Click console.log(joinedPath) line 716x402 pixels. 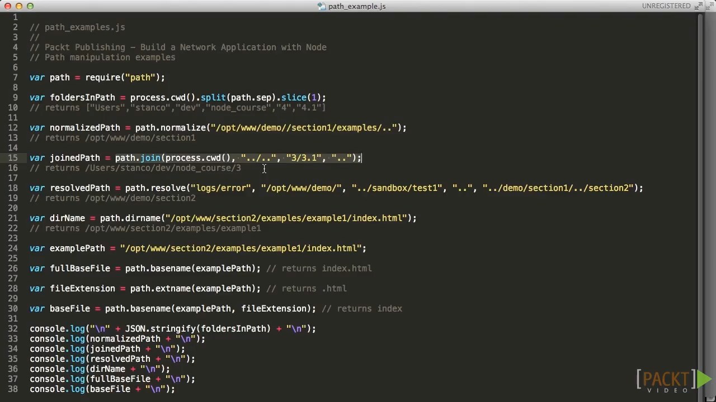pos(107,349)
